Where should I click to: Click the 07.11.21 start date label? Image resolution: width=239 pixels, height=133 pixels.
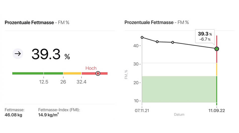[x=142, y=110]
